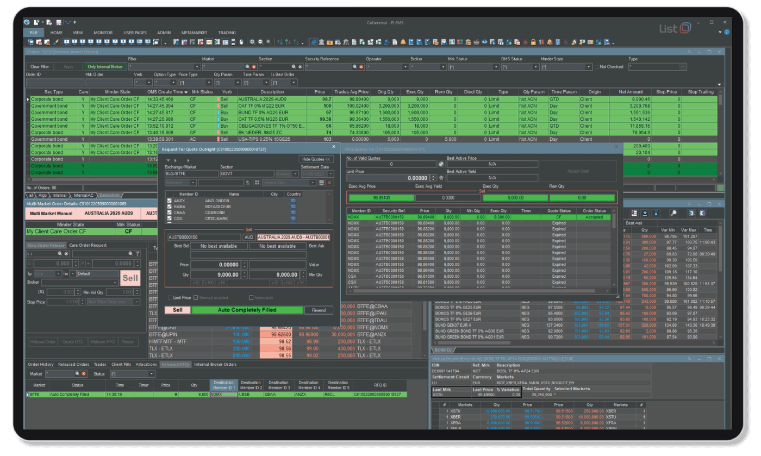761x456 pixels.
Task: Click the paintbrush icon in the toolbar
Action: [x=56, y=42]
